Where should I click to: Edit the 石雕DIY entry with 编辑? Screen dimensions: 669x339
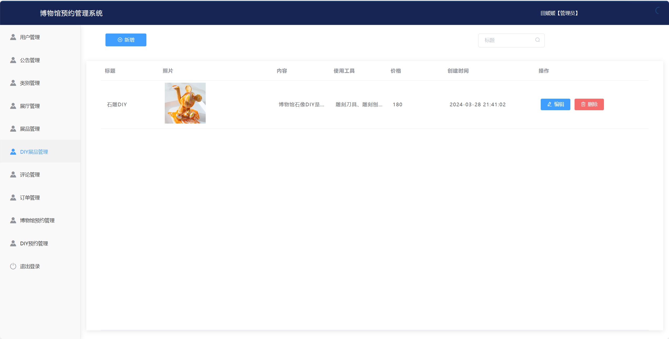tap(555, 104)
